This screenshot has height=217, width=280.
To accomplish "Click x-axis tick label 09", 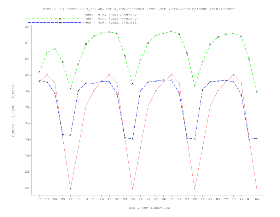I will click(x=63, y=199).
